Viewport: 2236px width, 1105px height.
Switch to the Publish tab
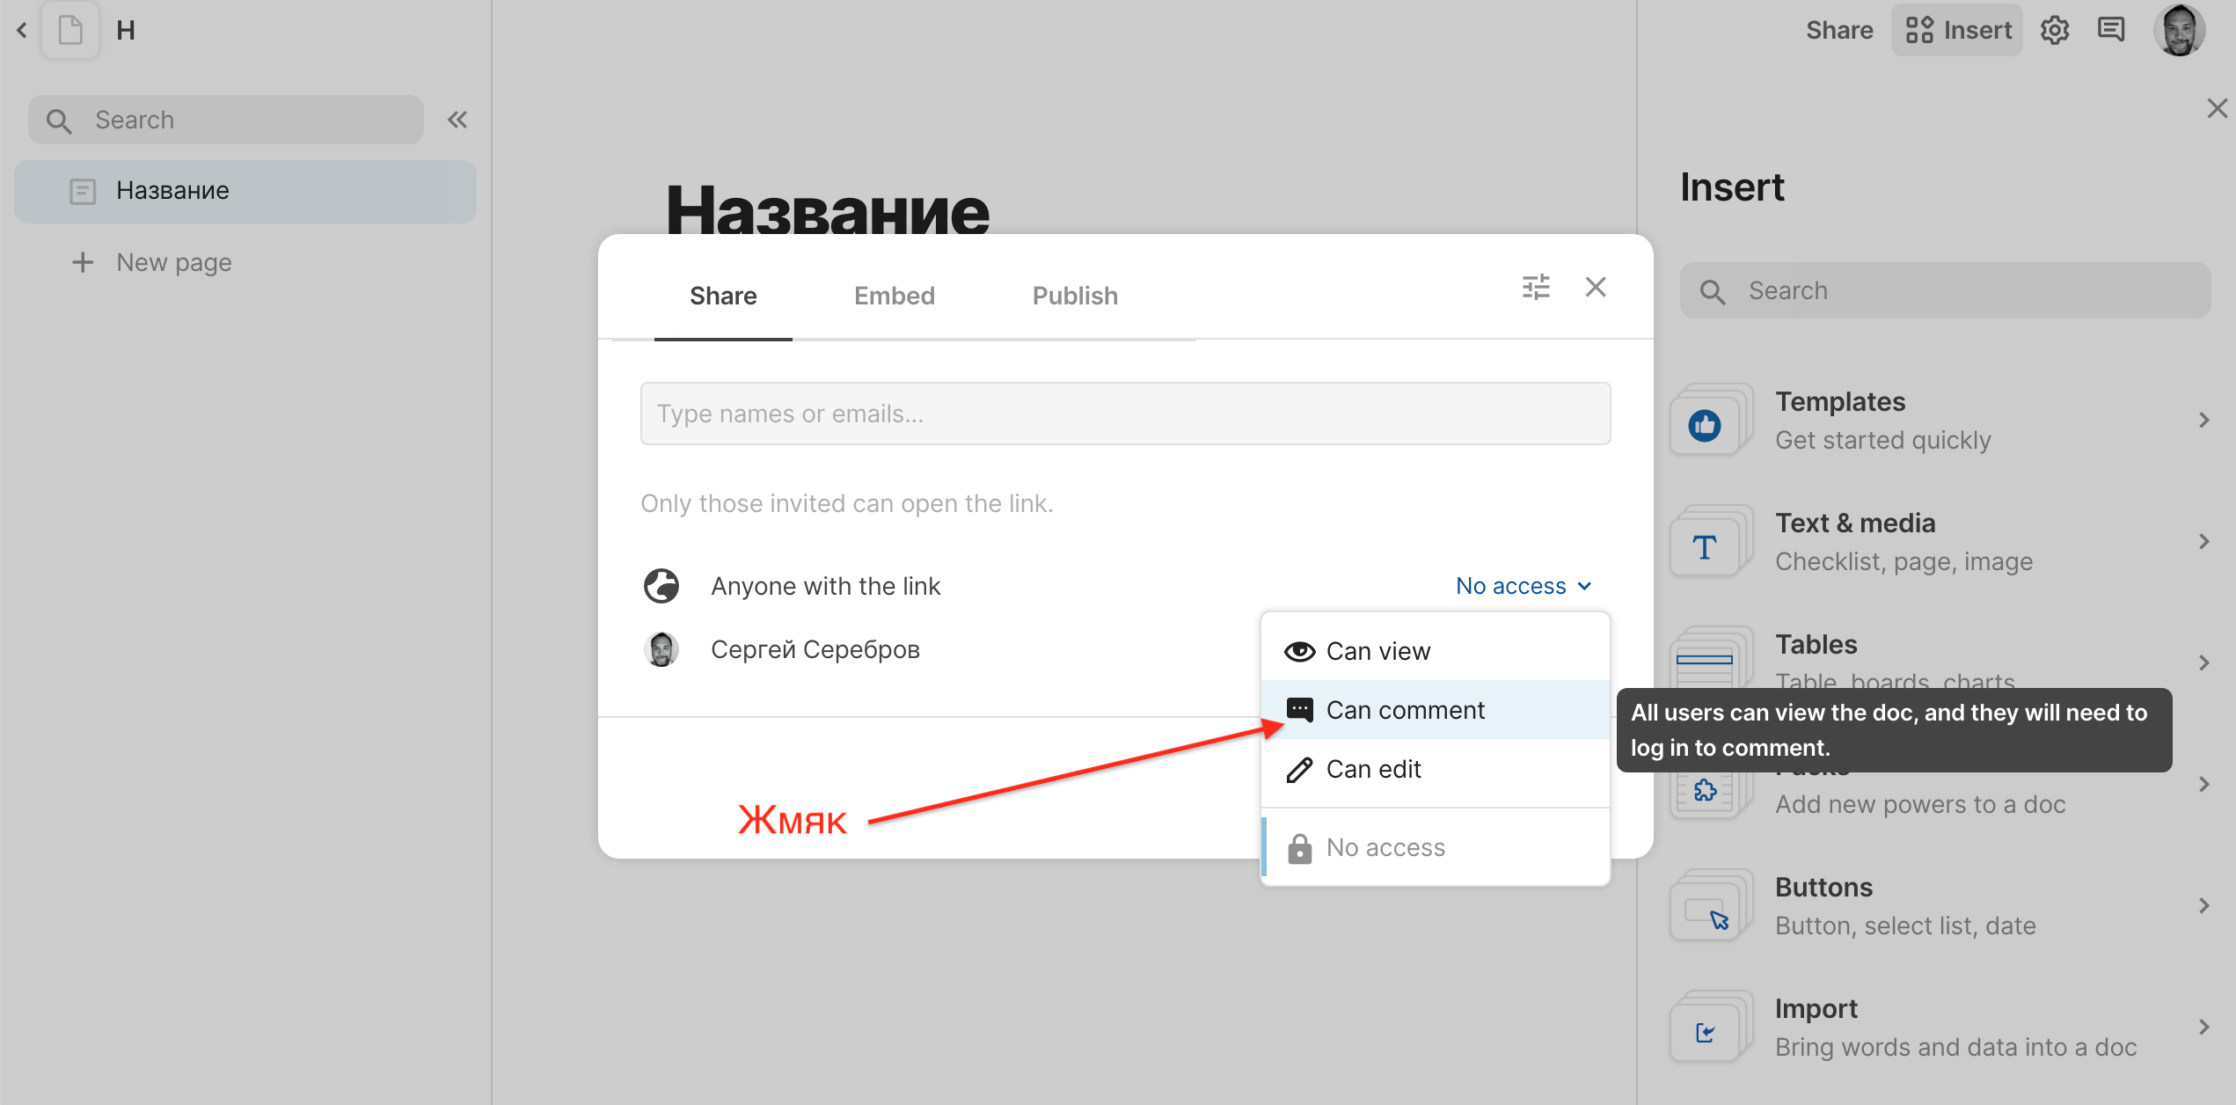(x=1074, y=295)
